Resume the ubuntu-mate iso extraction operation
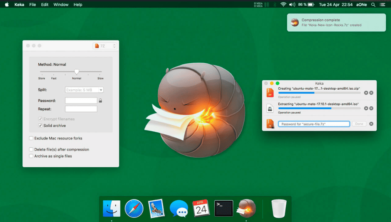This screenshot has height=222, width=391. coord(366,108)
